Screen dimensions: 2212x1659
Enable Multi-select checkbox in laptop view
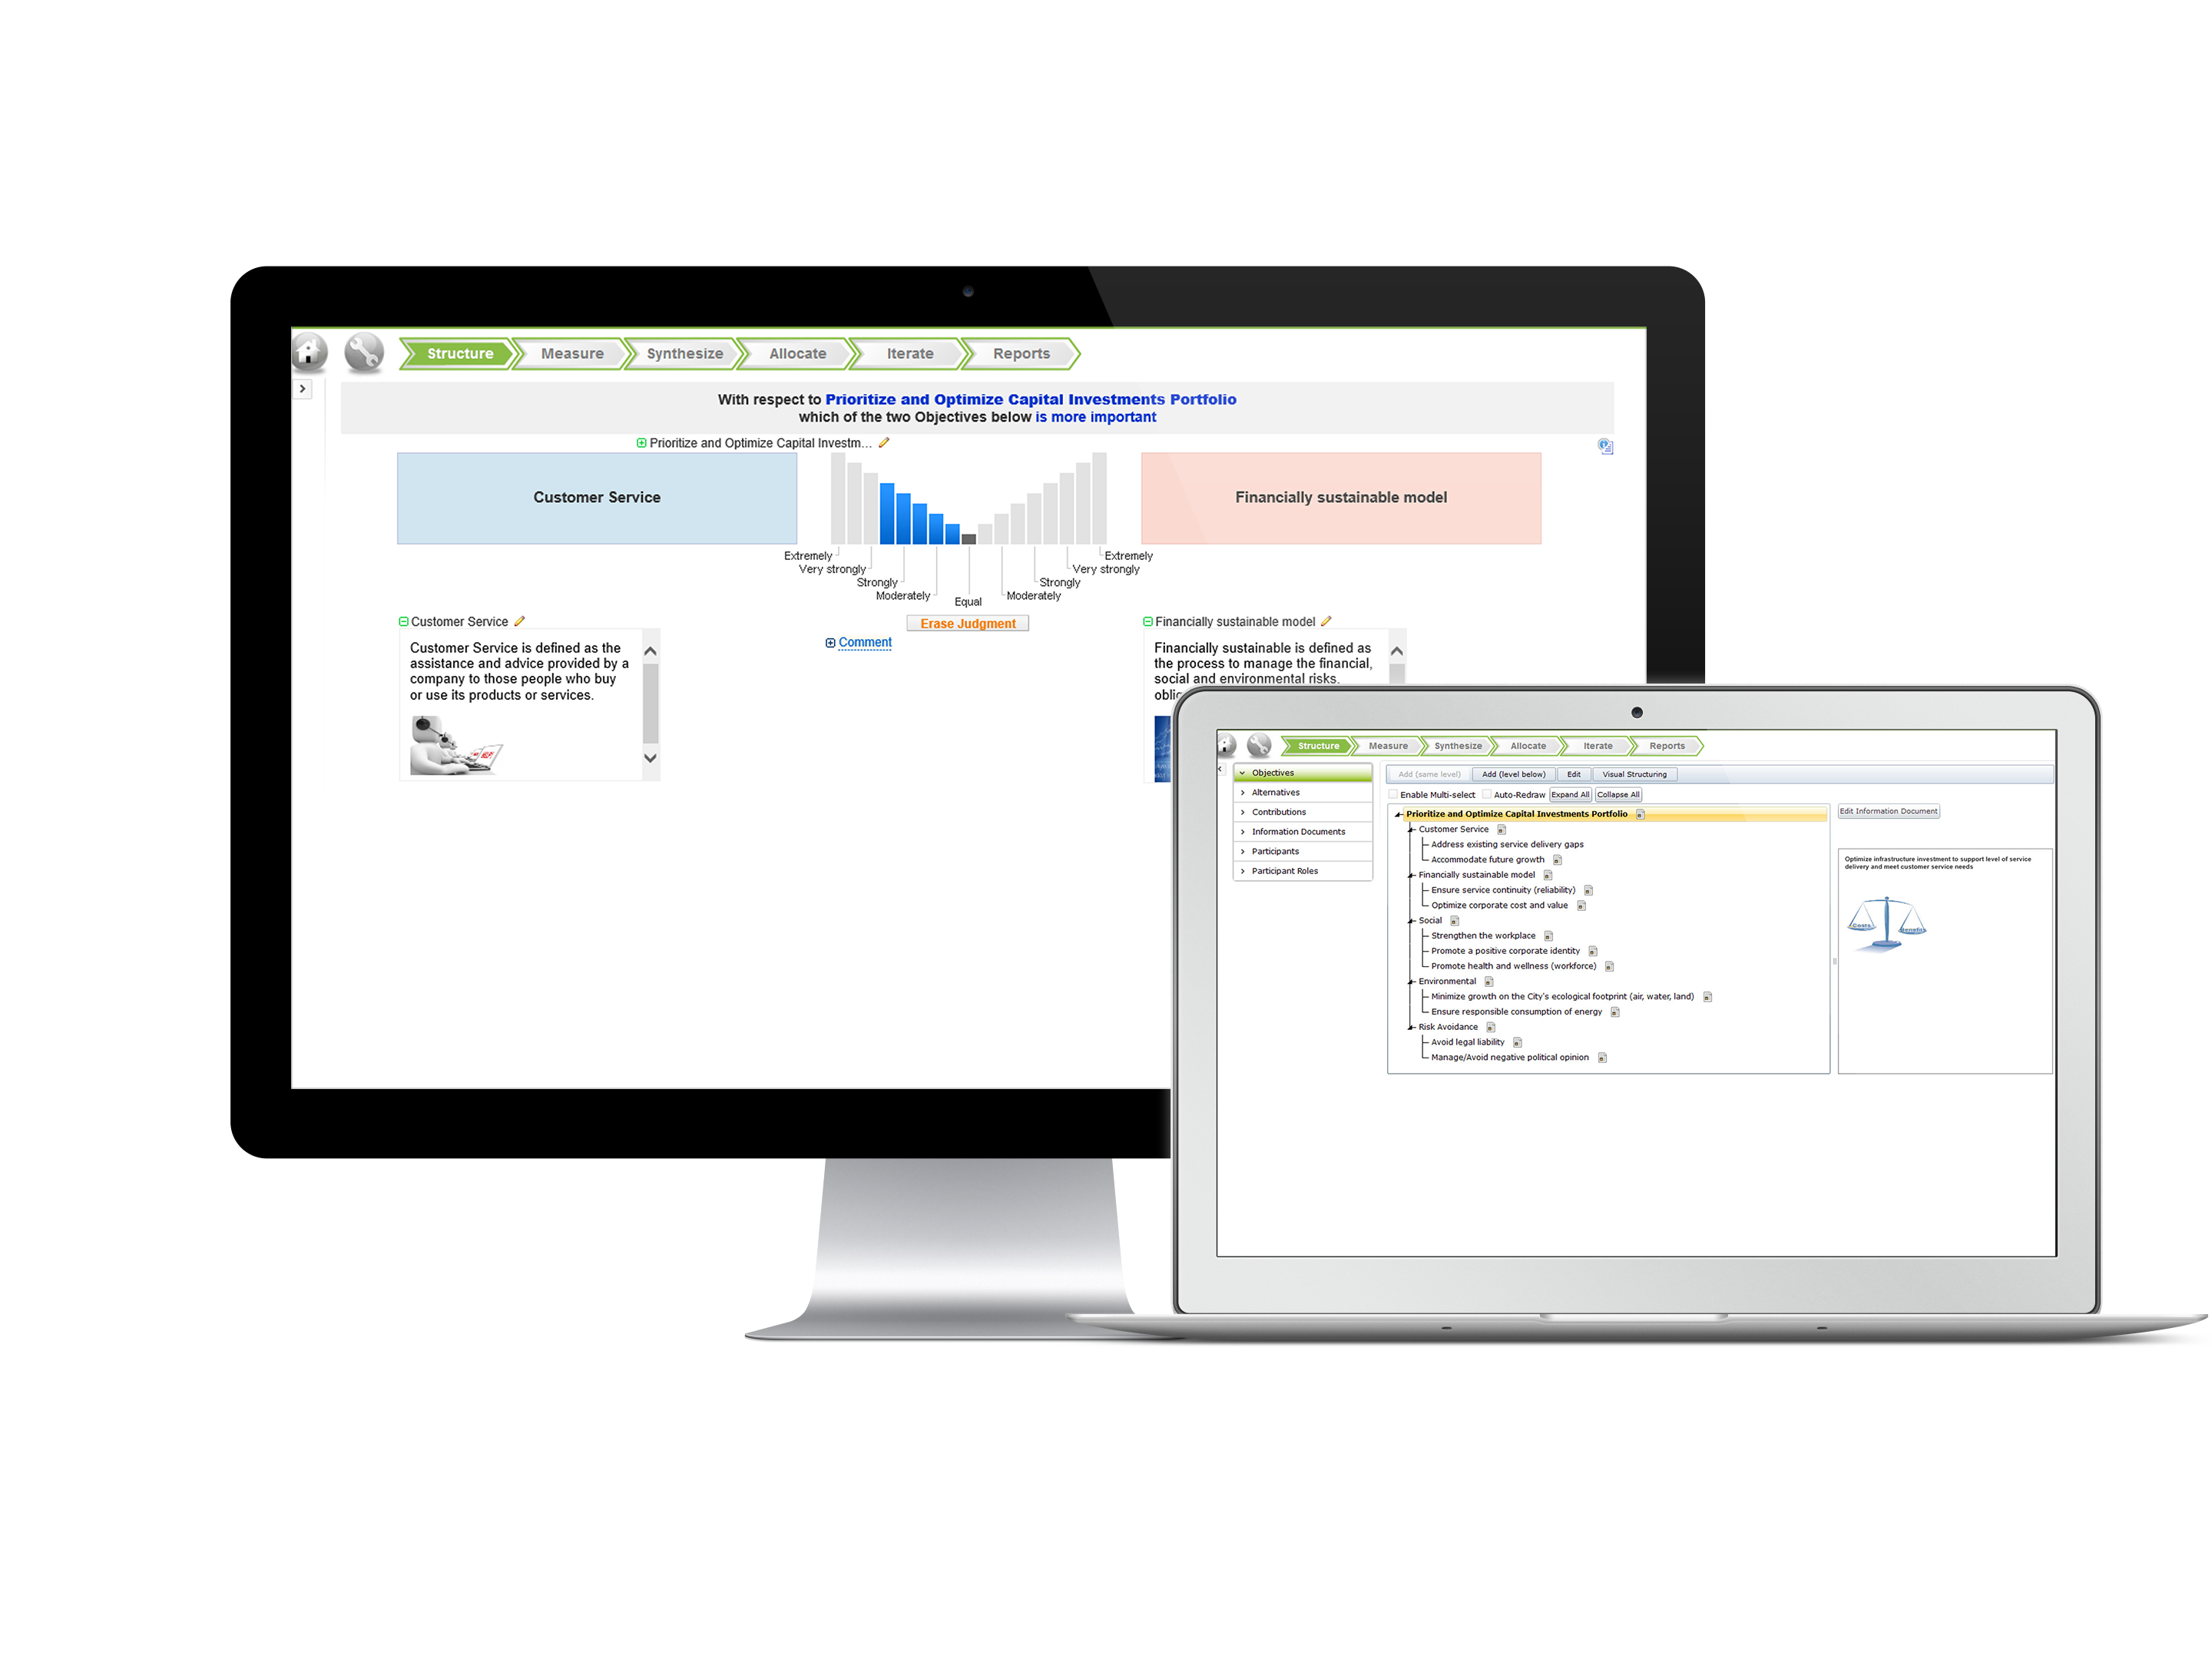coord(1388,795)
